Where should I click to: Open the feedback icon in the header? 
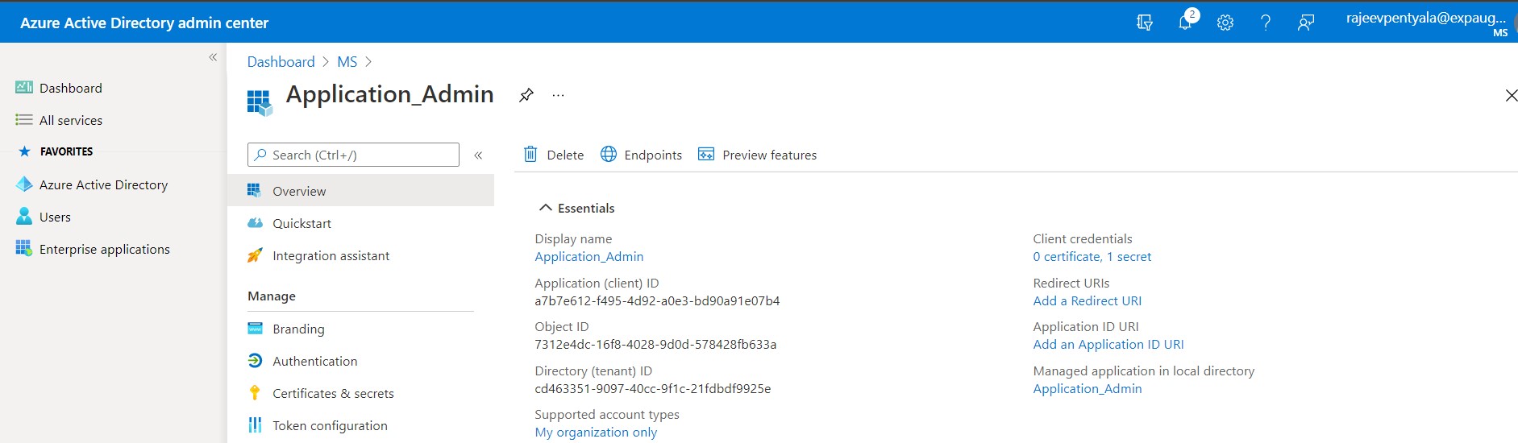coord(1306,23)
